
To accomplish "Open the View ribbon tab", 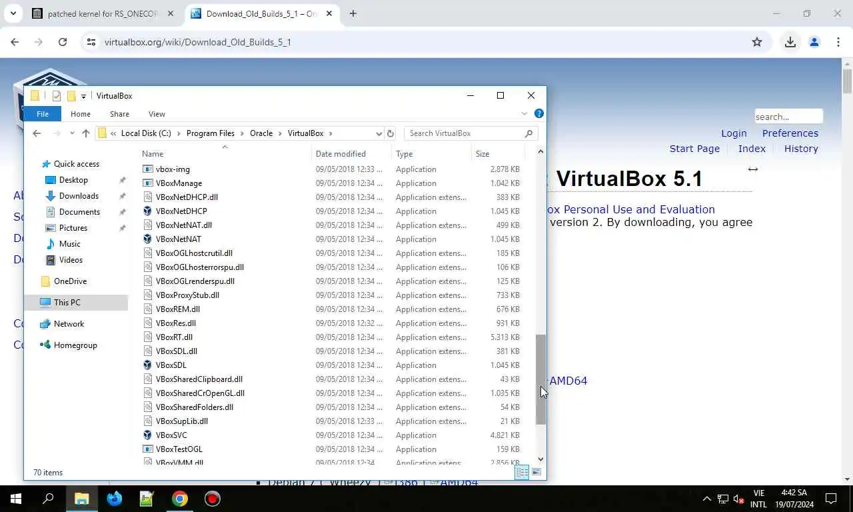I will (157, 114).
